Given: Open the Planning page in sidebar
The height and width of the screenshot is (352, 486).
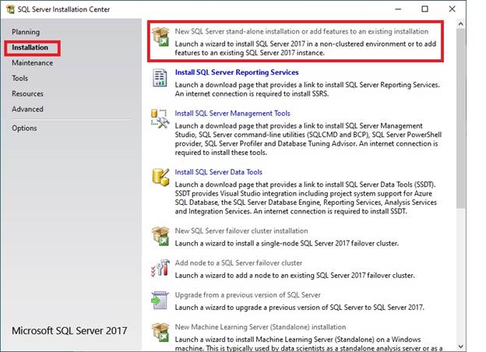Looking at the screenshot, I should point(26,32).
